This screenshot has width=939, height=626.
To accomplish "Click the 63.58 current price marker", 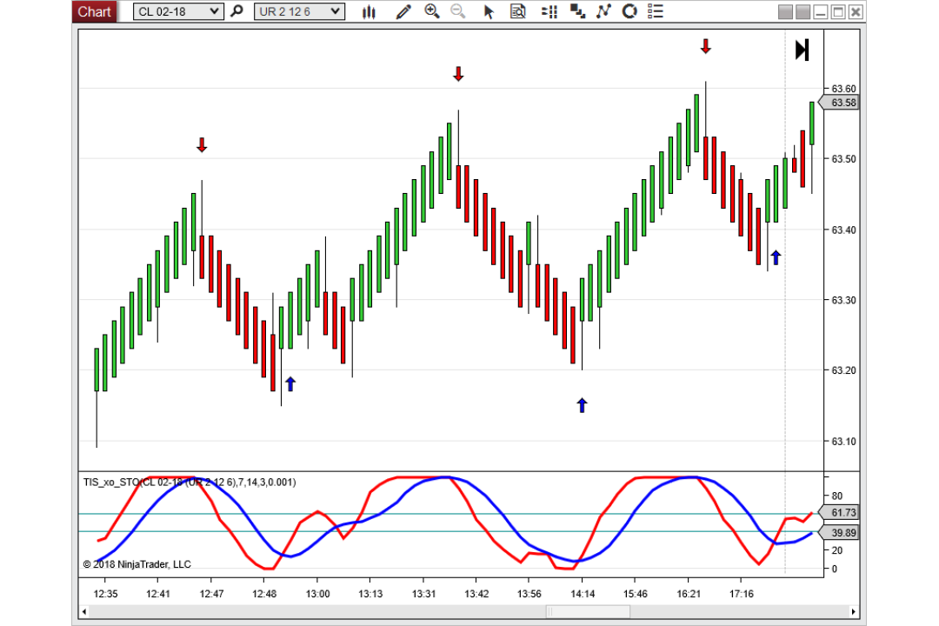I will (x=839, y=103).
